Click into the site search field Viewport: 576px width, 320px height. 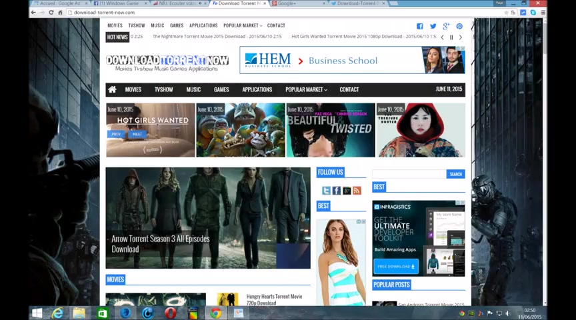tap(409, 174)
